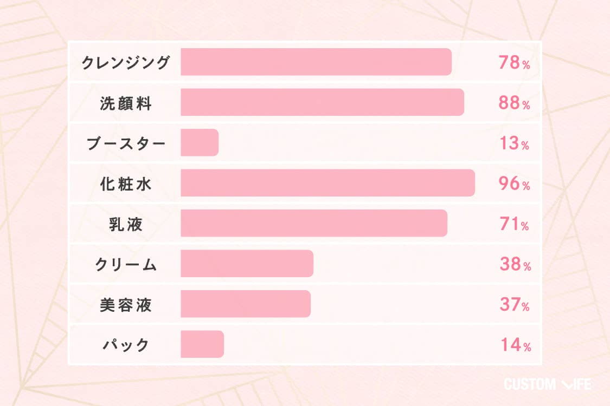Click the 78% value

(515, 63)
